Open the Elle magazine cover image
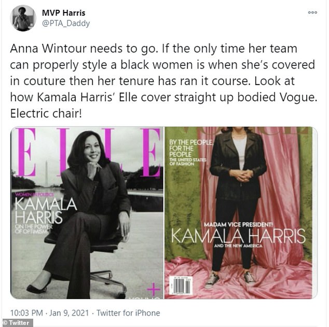This screenshot has height=327, width=329. tap(87, 213)
